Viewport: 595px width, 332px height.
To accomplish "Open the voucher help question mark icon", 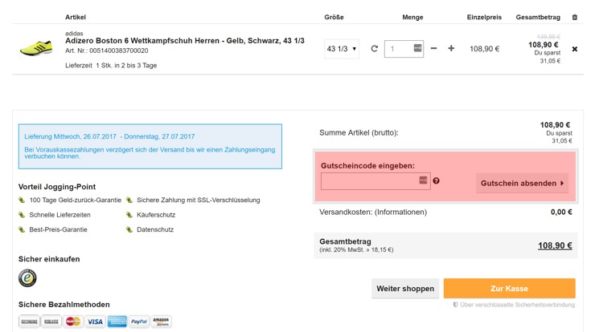I will click(436, 181).
